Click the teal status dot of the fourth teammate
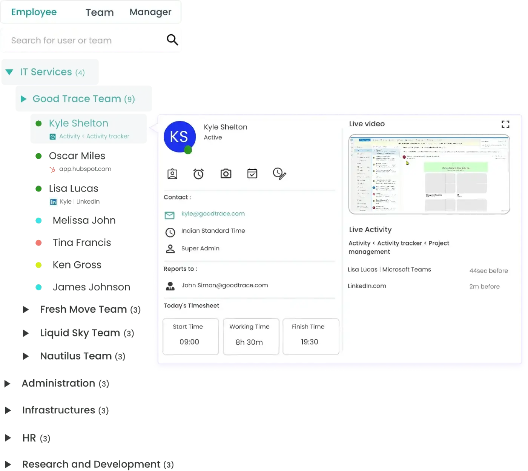The height and width of the screenshot is (471, 528). pos(39,221)
